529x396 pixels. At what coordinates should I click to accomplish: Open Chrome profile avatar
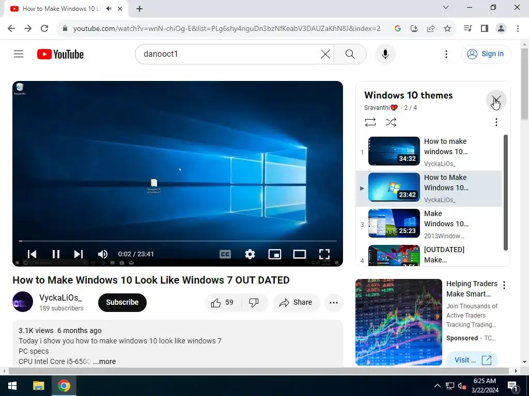pos(501,28)
